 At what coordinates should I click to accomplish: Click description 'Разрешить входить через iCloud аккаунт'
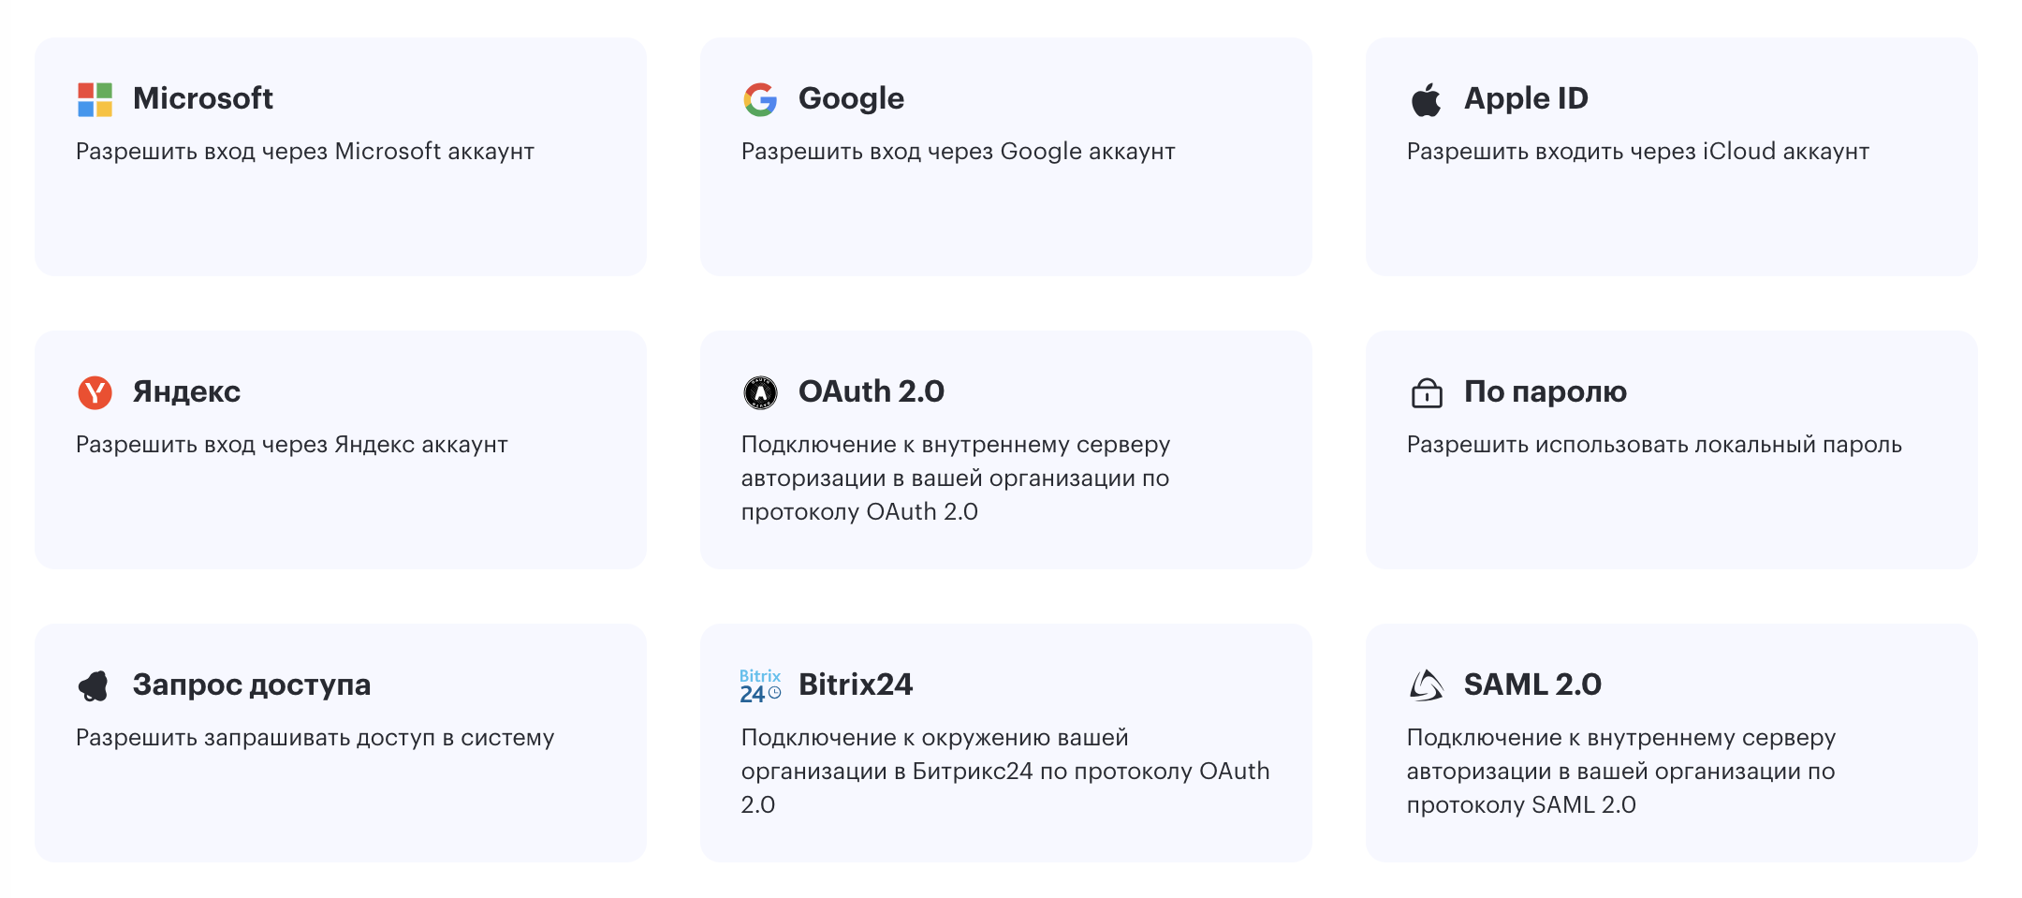click(x=1638, y=152)
